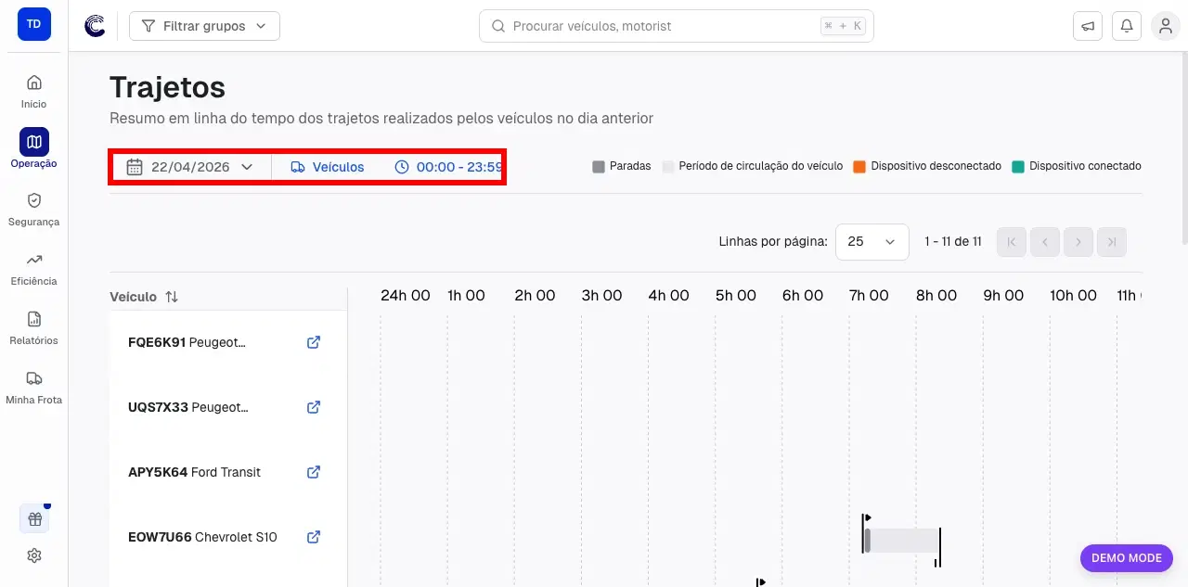Click the vertical page scrollbar
1188x587 pixels.
click(1183, 148)
